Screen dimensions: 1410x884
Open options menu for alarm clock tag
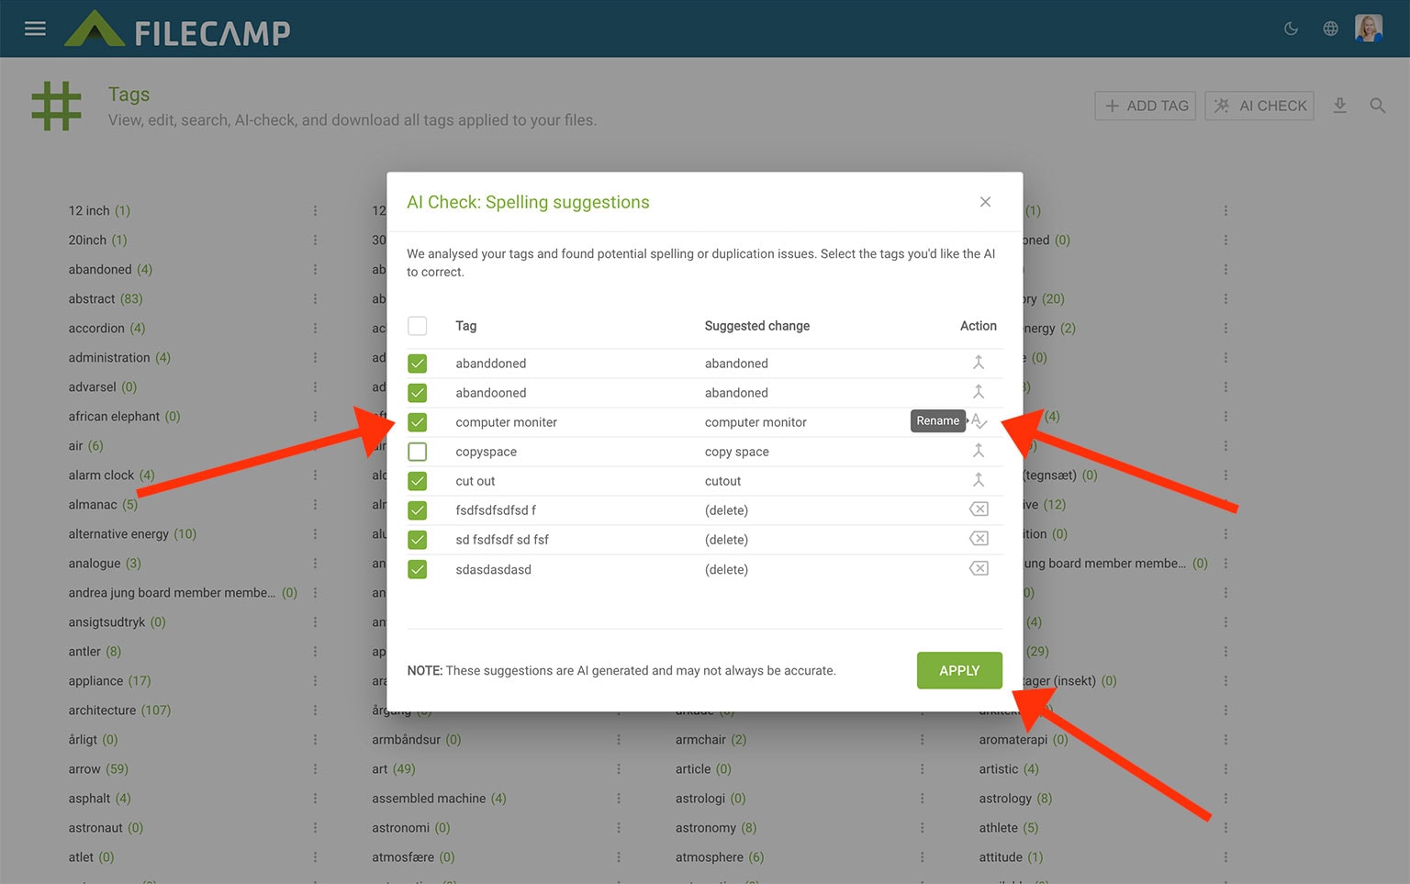[x=315, y=476]
